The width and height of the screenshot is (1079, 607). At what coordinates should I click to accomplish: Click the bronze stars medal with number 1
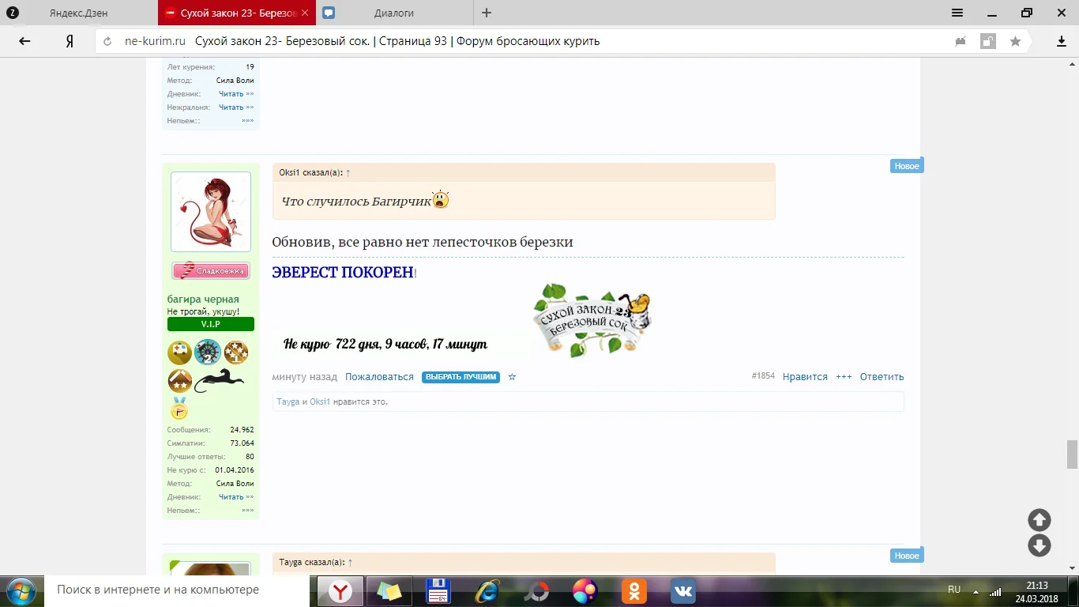[x=236, y=353]
